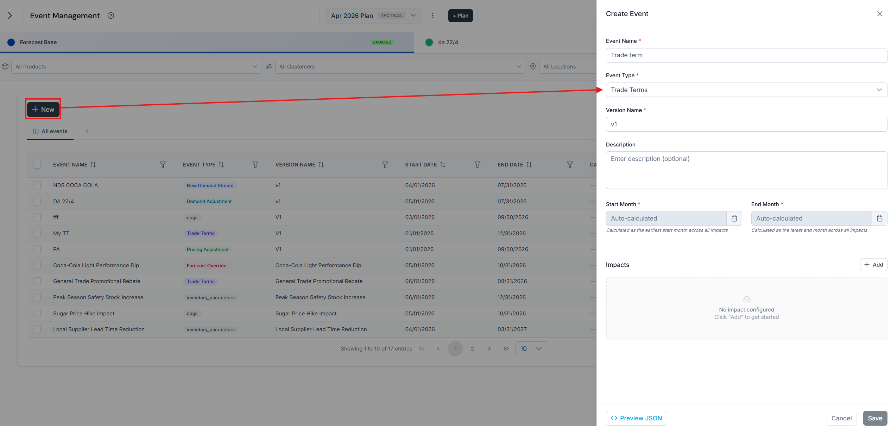Go to first page of events
The height and width of the screenshot is (426, 891).
tap(422, 349)
